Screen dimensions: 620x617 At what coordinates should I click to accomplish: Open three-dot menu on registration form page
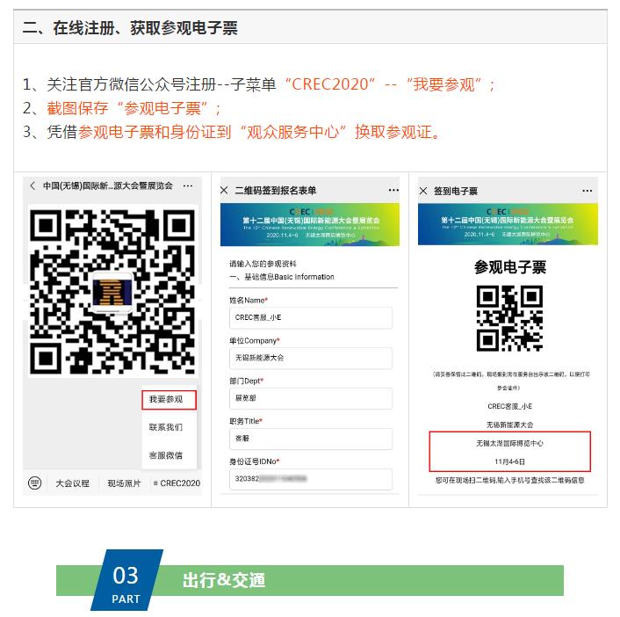tap(393, 191)
